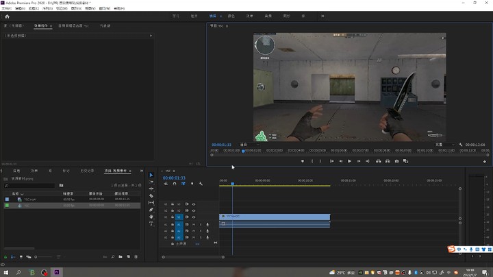Click the Lift button

tap(379, 161)
